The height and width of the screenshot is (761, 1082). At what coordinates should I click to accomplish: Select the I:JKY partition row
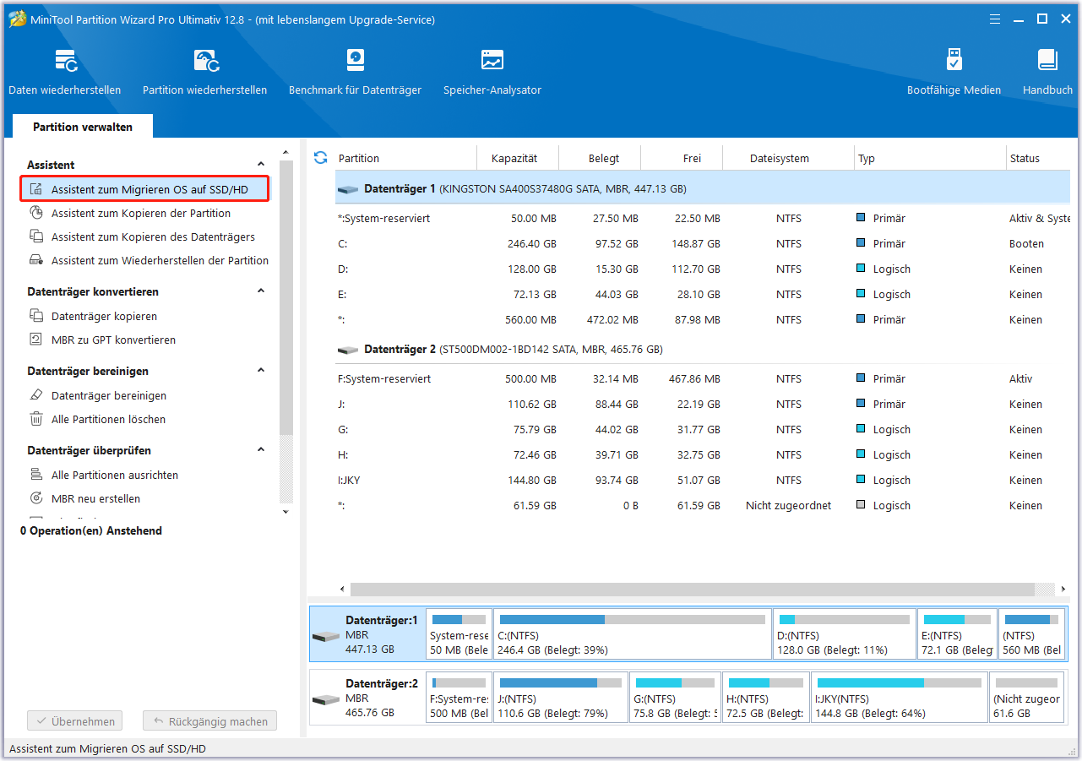[702, 481]
